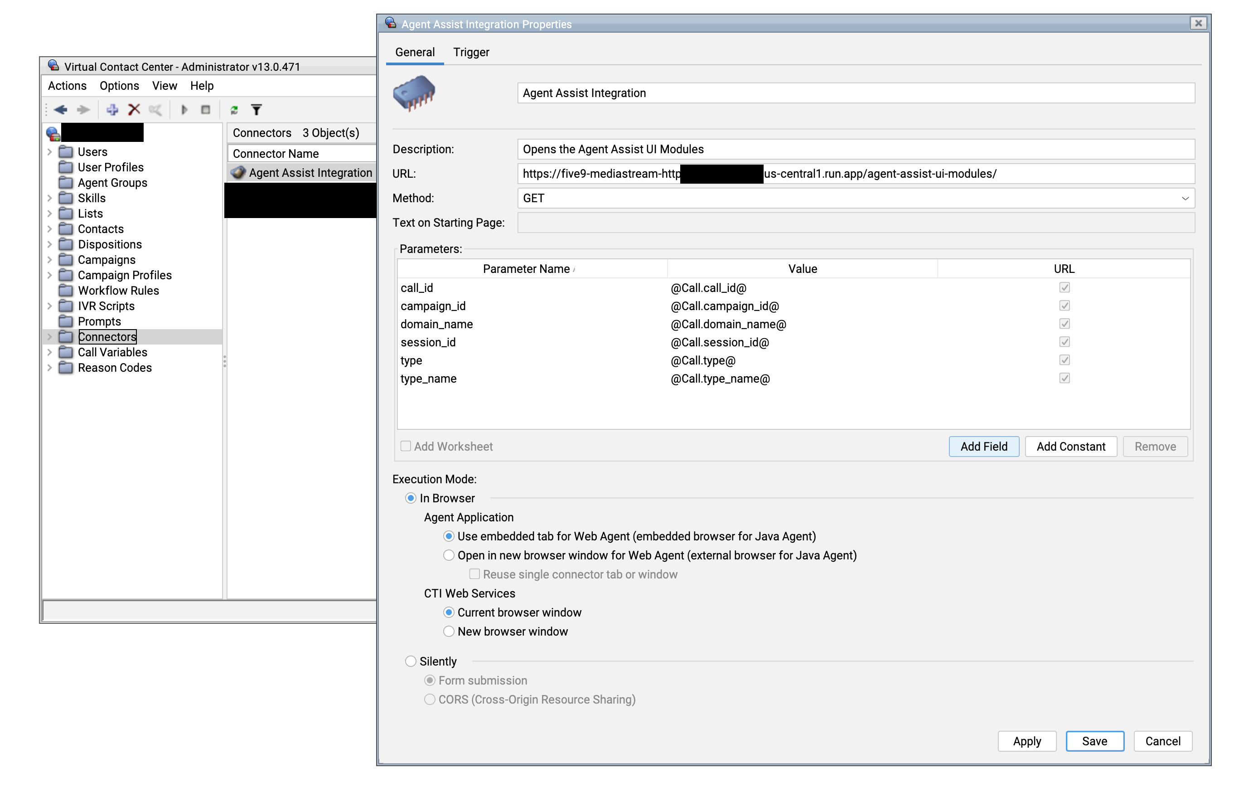
Task: Click the stop square toolbar icon
Action: coord(206,110)
